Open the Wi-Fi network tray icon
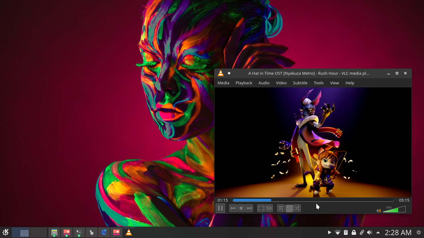424x238 pixels. [338, 233]
